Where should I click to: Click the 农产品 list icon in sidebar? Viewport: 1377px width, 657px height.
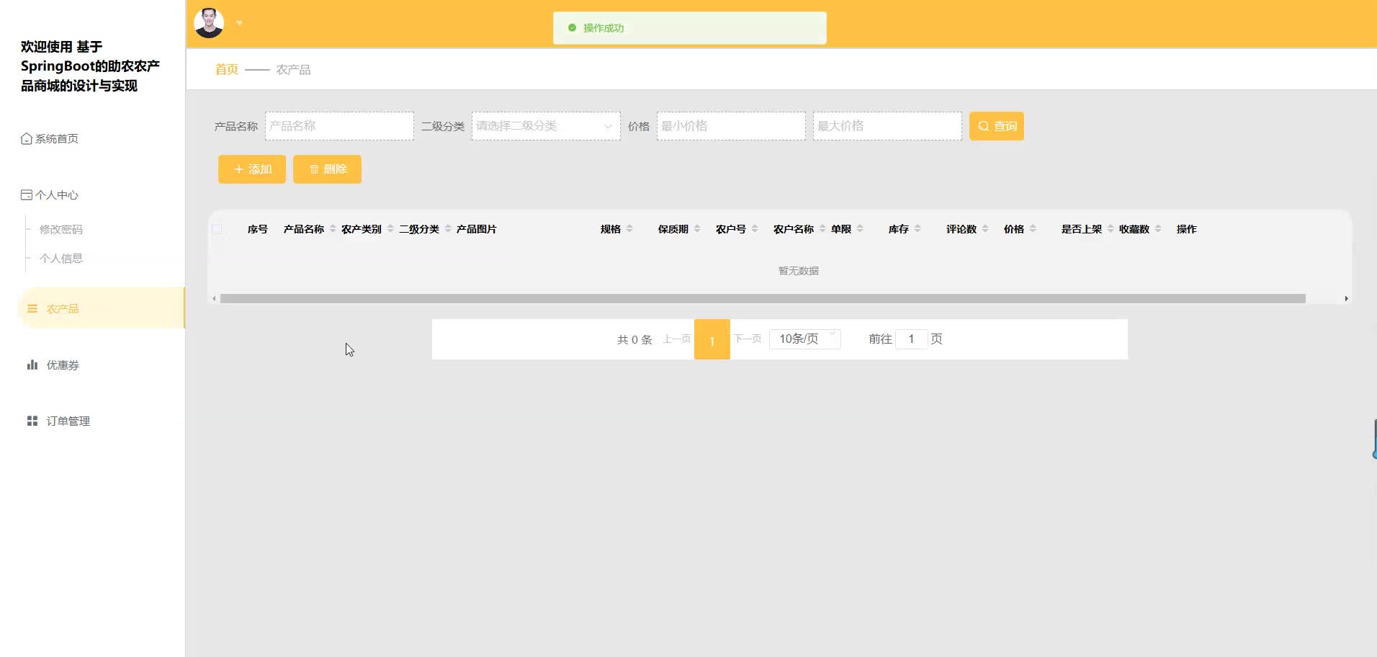[32, 308]
